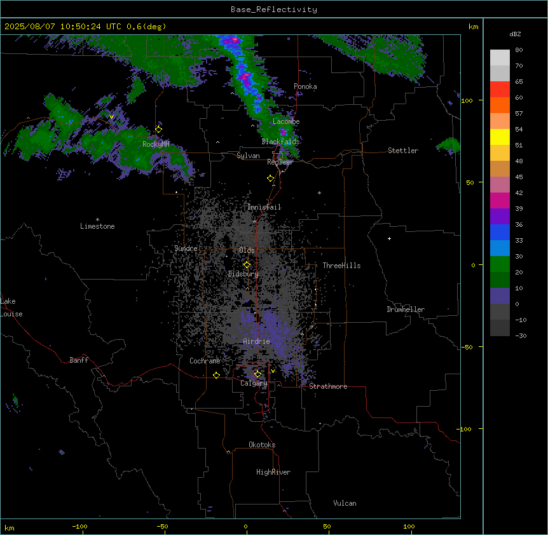Click the Stettler city label
The image size is (548, 535).
tap(403, 151)
